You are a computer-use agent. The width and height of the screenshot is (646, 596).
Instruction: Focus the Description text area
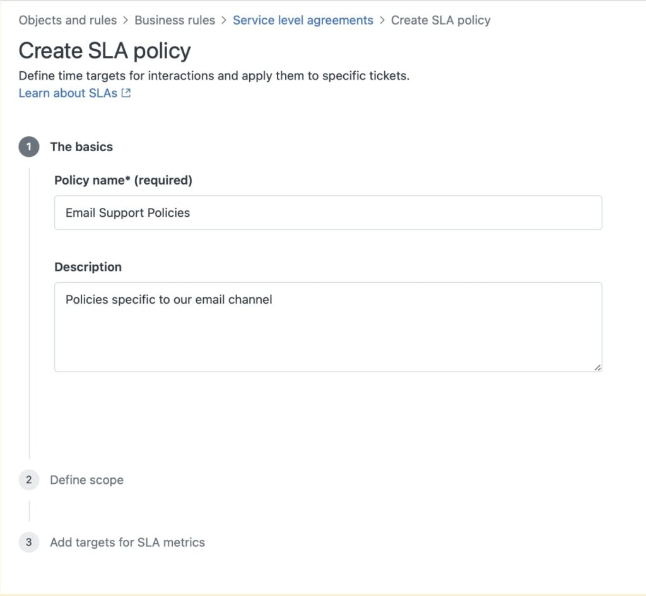(328, 327)
